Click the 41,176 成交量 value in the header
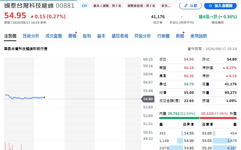 tap(158, 17)
